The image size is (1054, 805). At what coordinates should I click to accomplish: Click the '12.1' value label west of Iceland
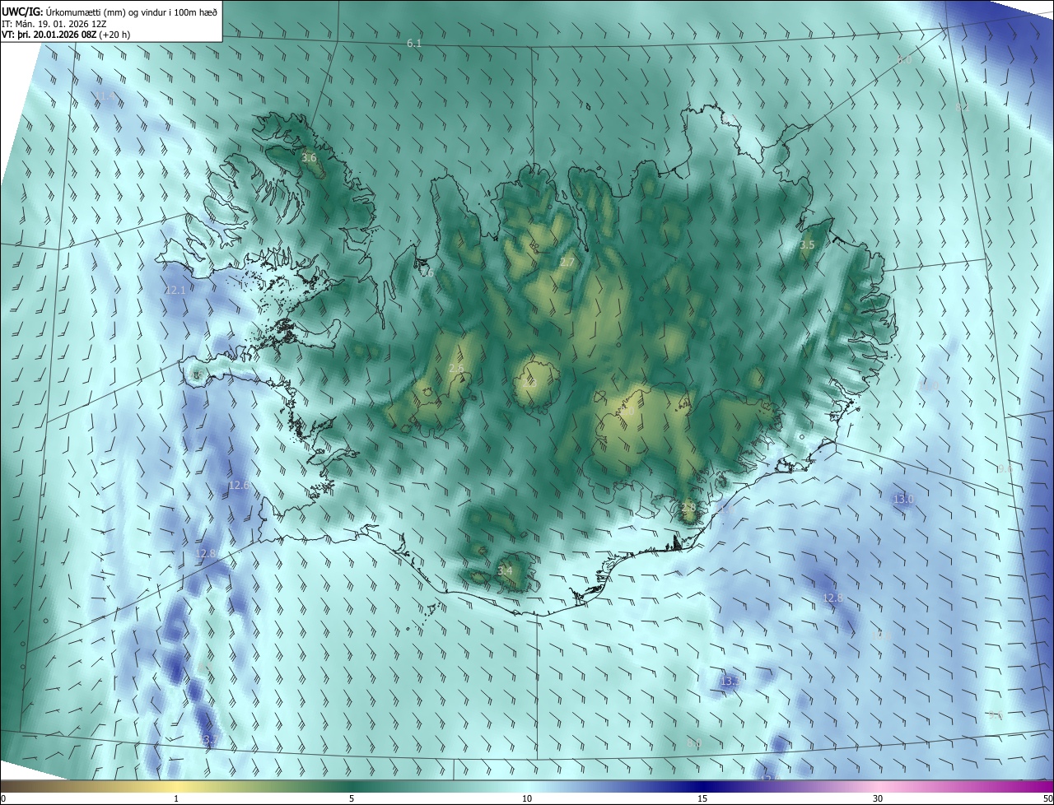click(x=175, y=291)
